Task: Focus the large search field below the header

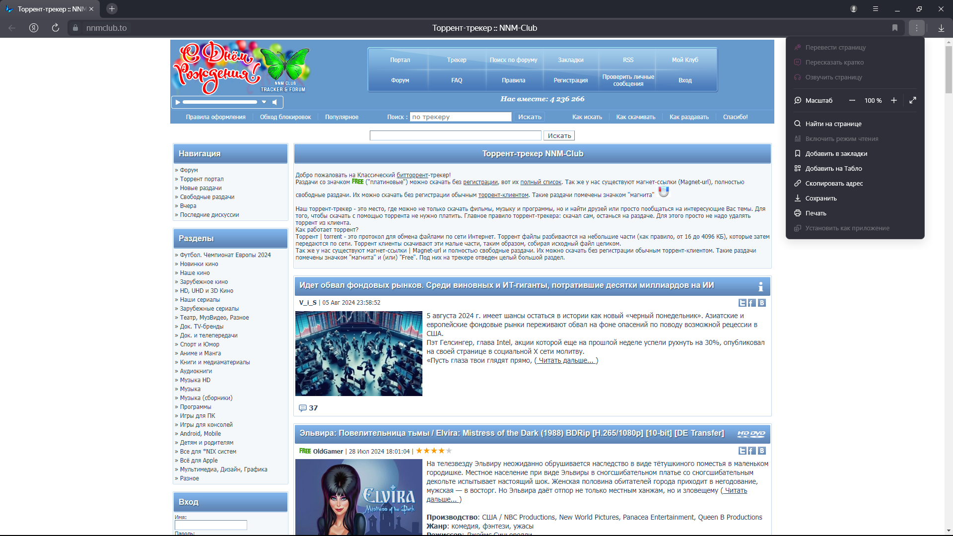Action: pos(455,135)
